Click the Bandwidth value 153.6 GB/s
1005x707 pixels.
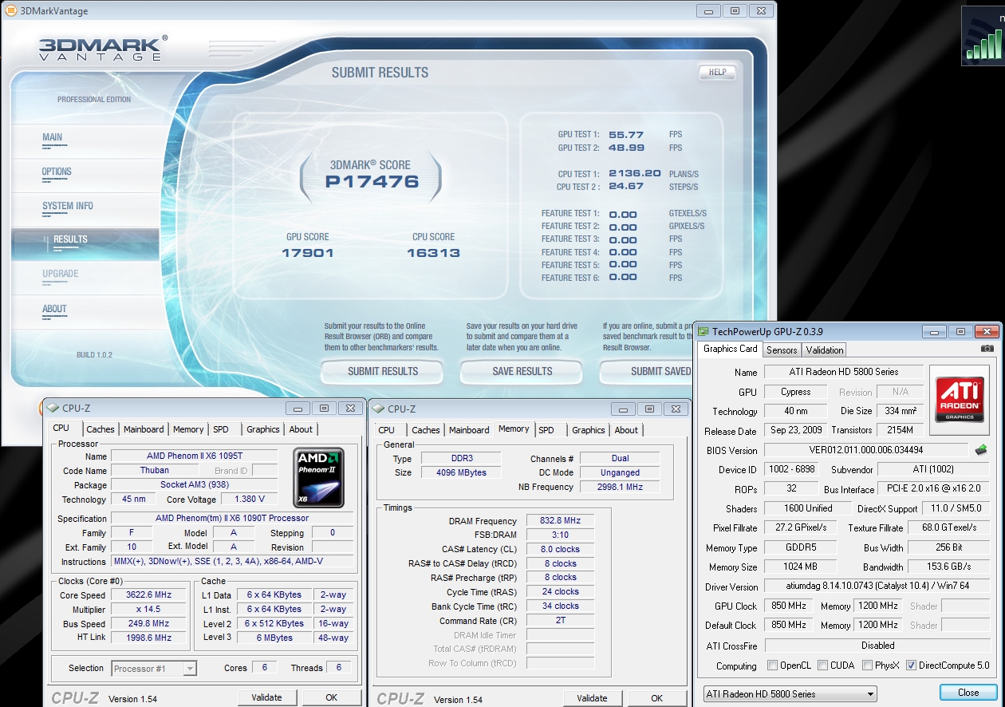tap(949, 567)
